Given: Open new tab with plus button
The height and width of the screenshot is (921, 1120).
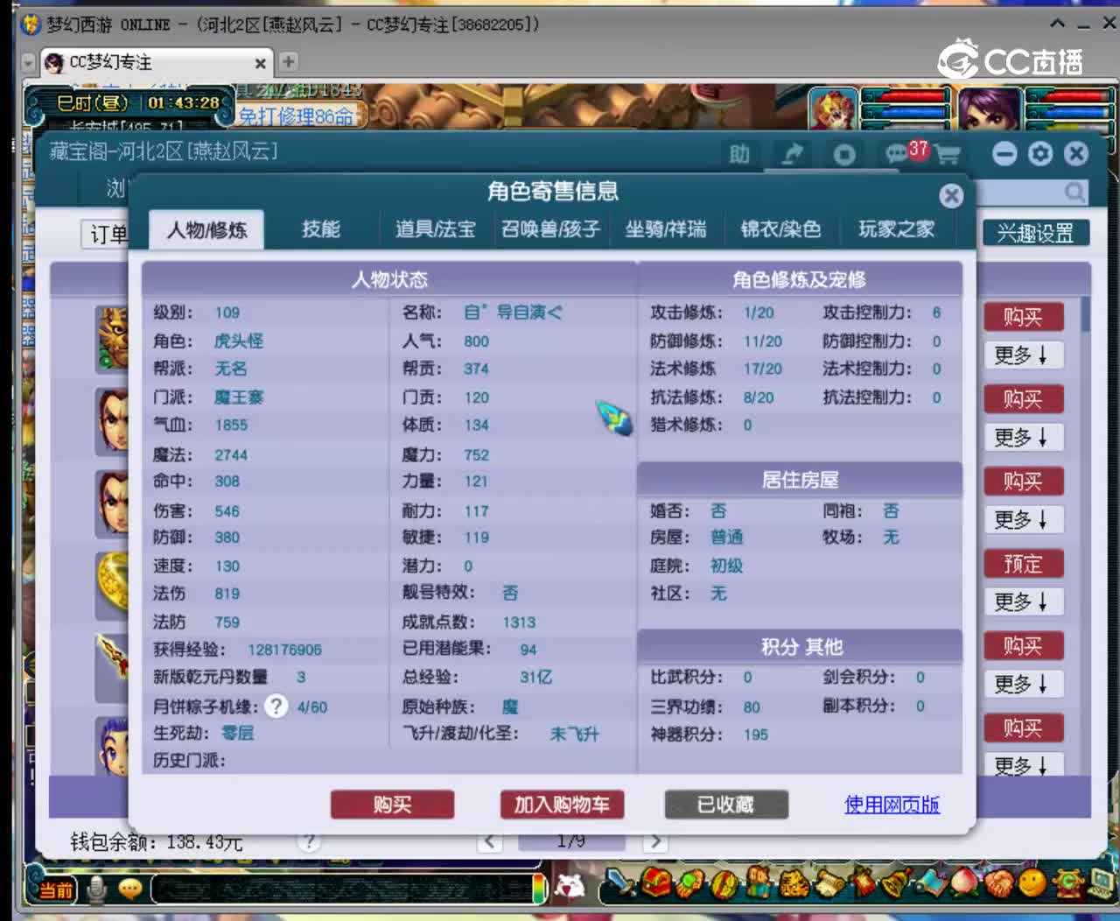Looking at the screenshot, I should (x=288, y=62).
